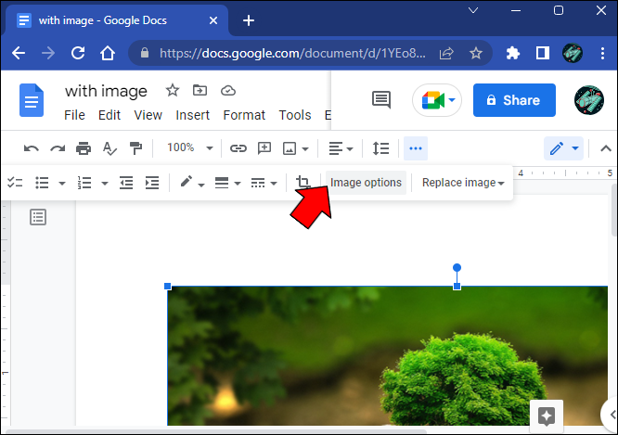The height and width of the screenshot is (435, 618).
Task: Toggle the browser side panel icon
Action: 543,53
